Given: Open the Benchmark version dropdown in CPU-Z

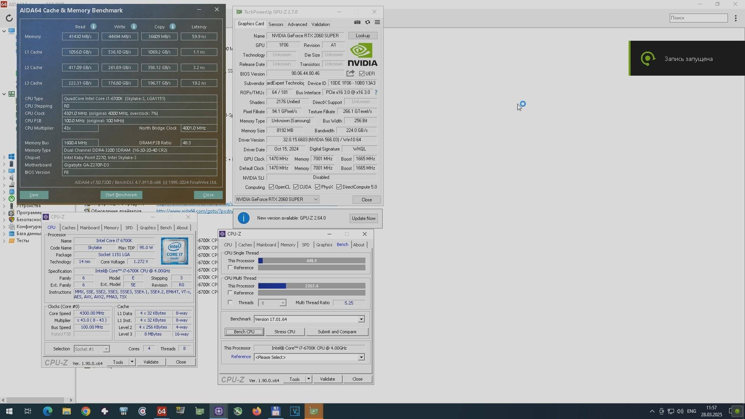Looking at the screenshot, I should [x=361, y=319].
